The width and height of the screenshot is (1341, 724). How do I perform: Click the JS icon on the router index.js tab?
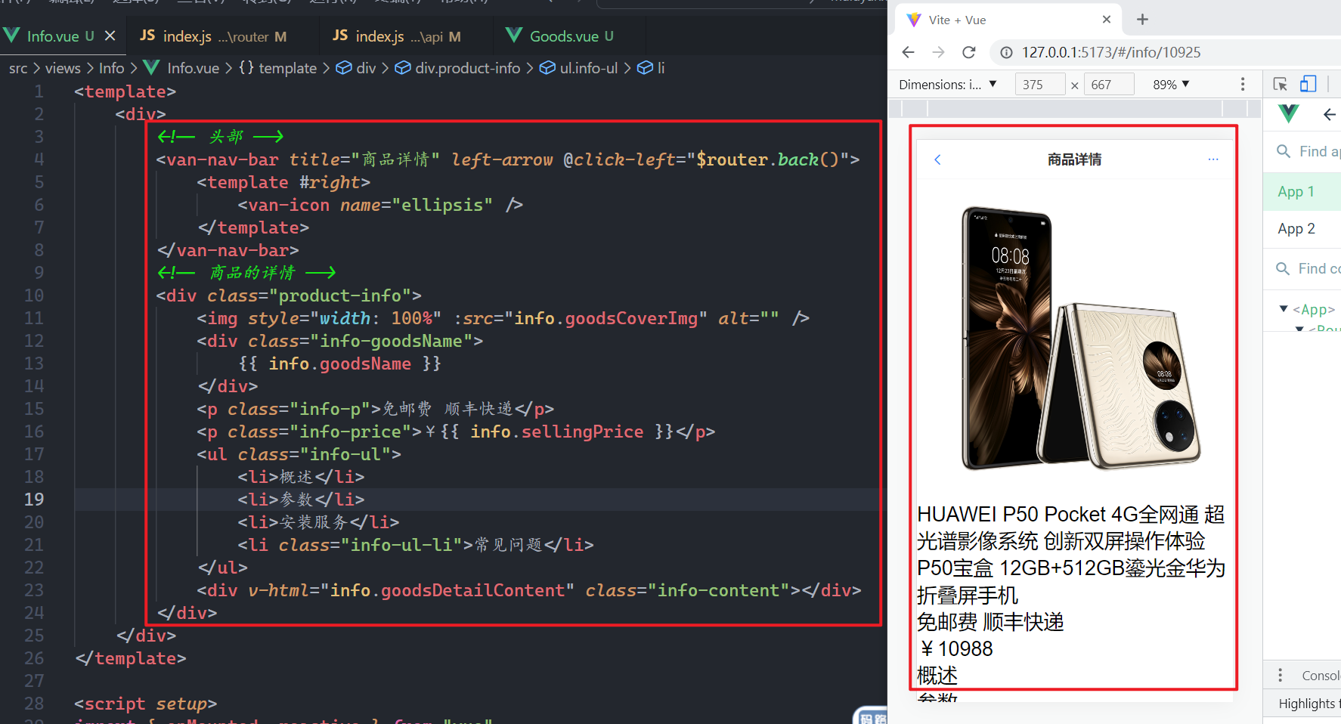pyautogui.click(x=147, y=36)
